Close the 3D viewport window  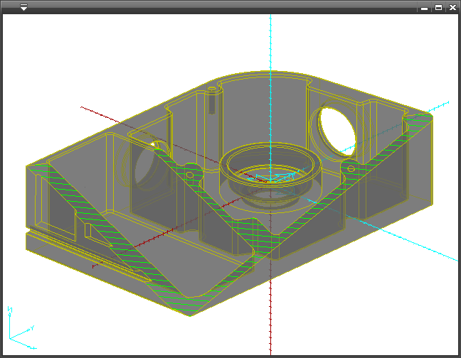452,8
